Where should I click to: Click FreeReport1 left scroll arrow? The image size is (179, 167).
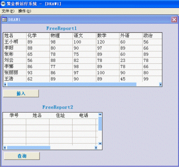pyautogui.click(x=5, y=84)
